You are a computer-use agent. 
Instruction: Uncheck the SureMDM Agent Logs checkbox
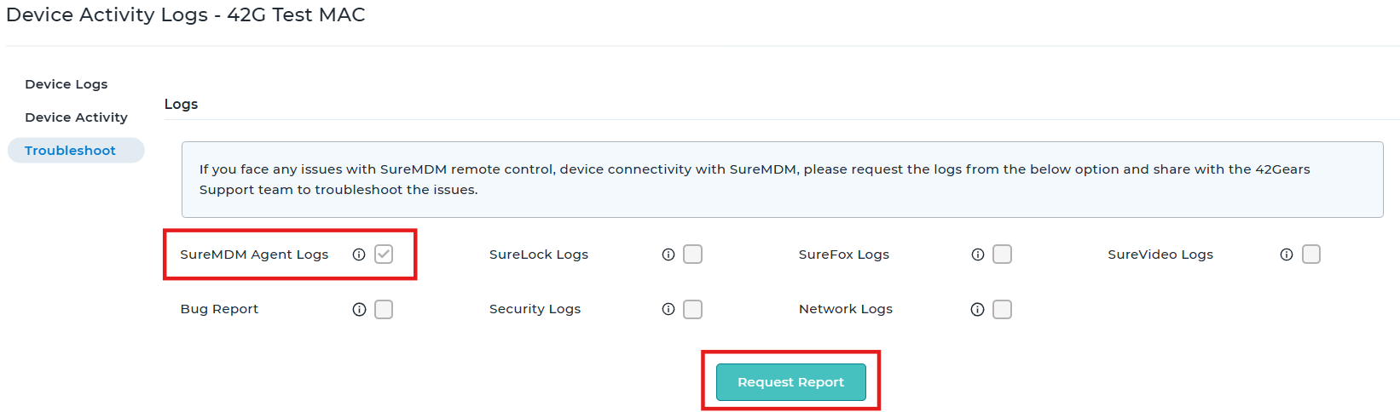[x=384, y=255]
